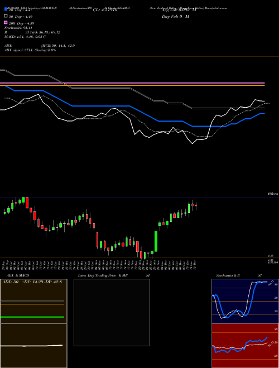Image resolution: width=279 pixels, height=368 pixels.
Task: Click the blue 20 Day EMA legend swatch
Action: point(6,9)
